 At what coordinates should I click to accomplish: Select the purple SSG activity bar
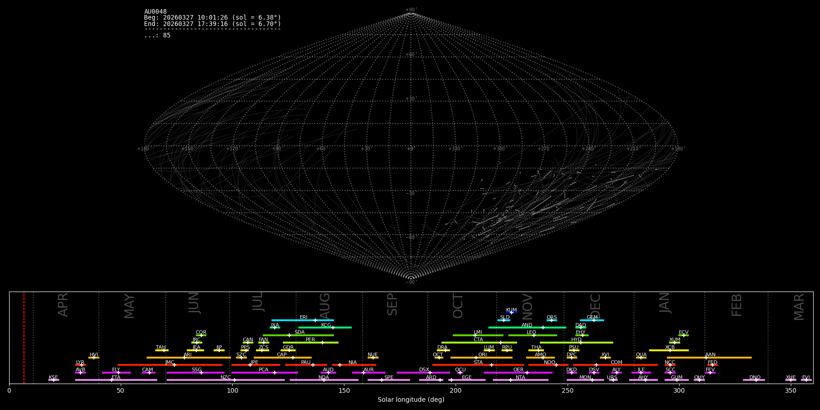195,373
